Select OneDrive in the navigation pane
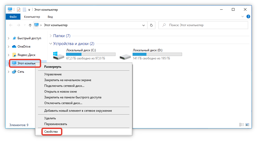The height and width of the screenshot is (141, 257). (x=24, y=47)
